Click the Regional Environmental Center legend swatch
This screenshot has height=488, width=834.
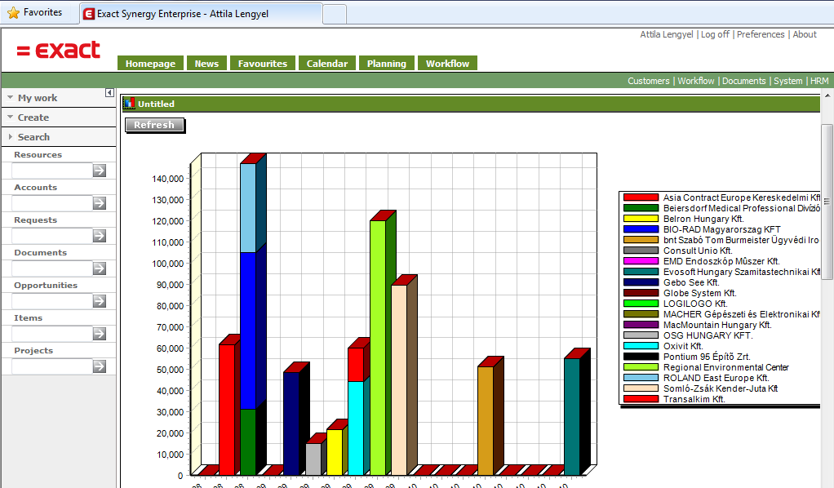[641, 367]
